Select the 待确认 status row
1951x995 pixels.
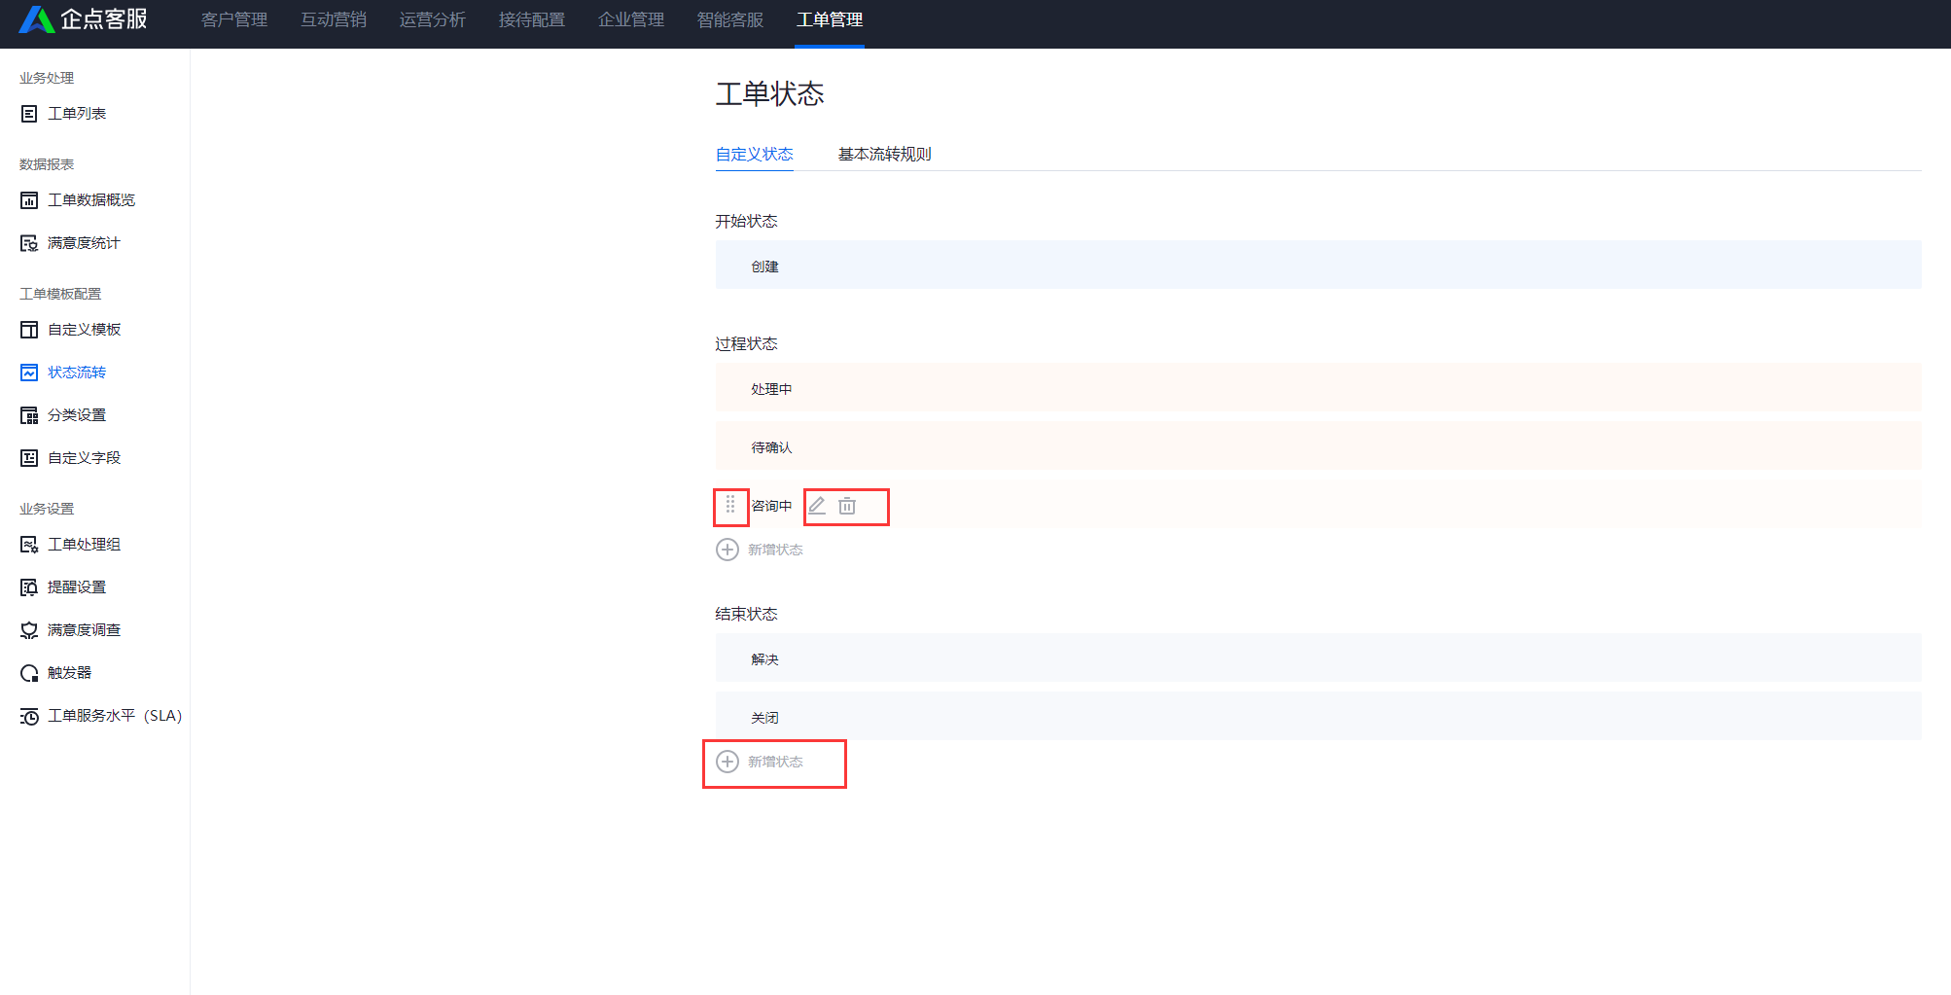tap(1319, 445)
